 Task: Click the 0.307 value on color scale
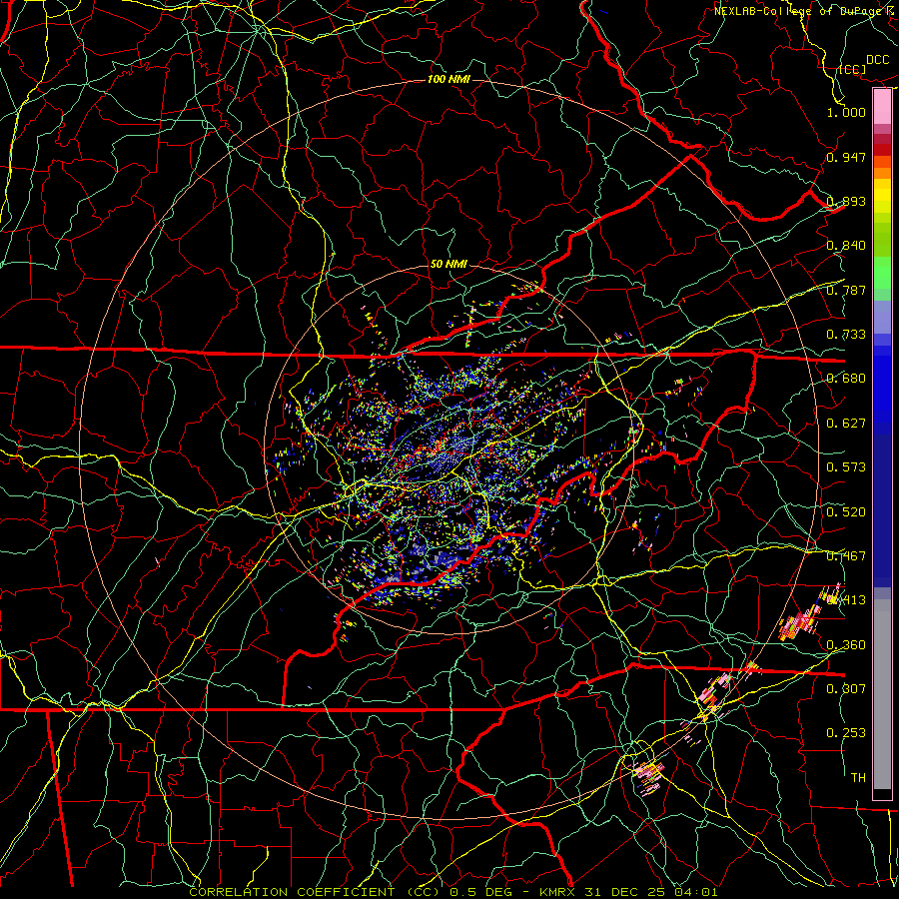click(x=846, y=689)
